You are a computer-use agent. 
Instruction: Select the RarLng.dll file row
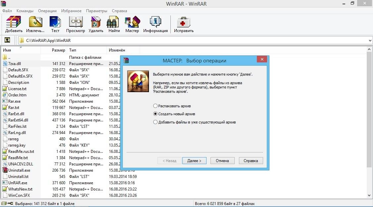(61, 132)
